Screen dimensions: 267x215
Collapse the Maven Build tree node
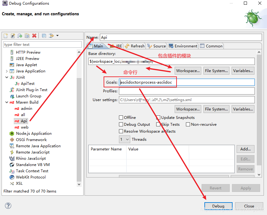coord(7,102)
